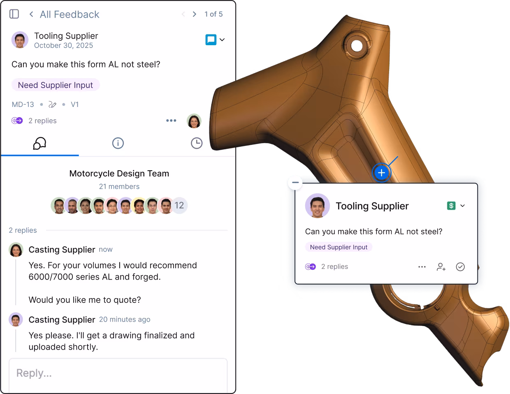The image size is (510, 394).
Task: Open the blue comment type dropdown
Action: pyautogui.click(x=215, y=40)
